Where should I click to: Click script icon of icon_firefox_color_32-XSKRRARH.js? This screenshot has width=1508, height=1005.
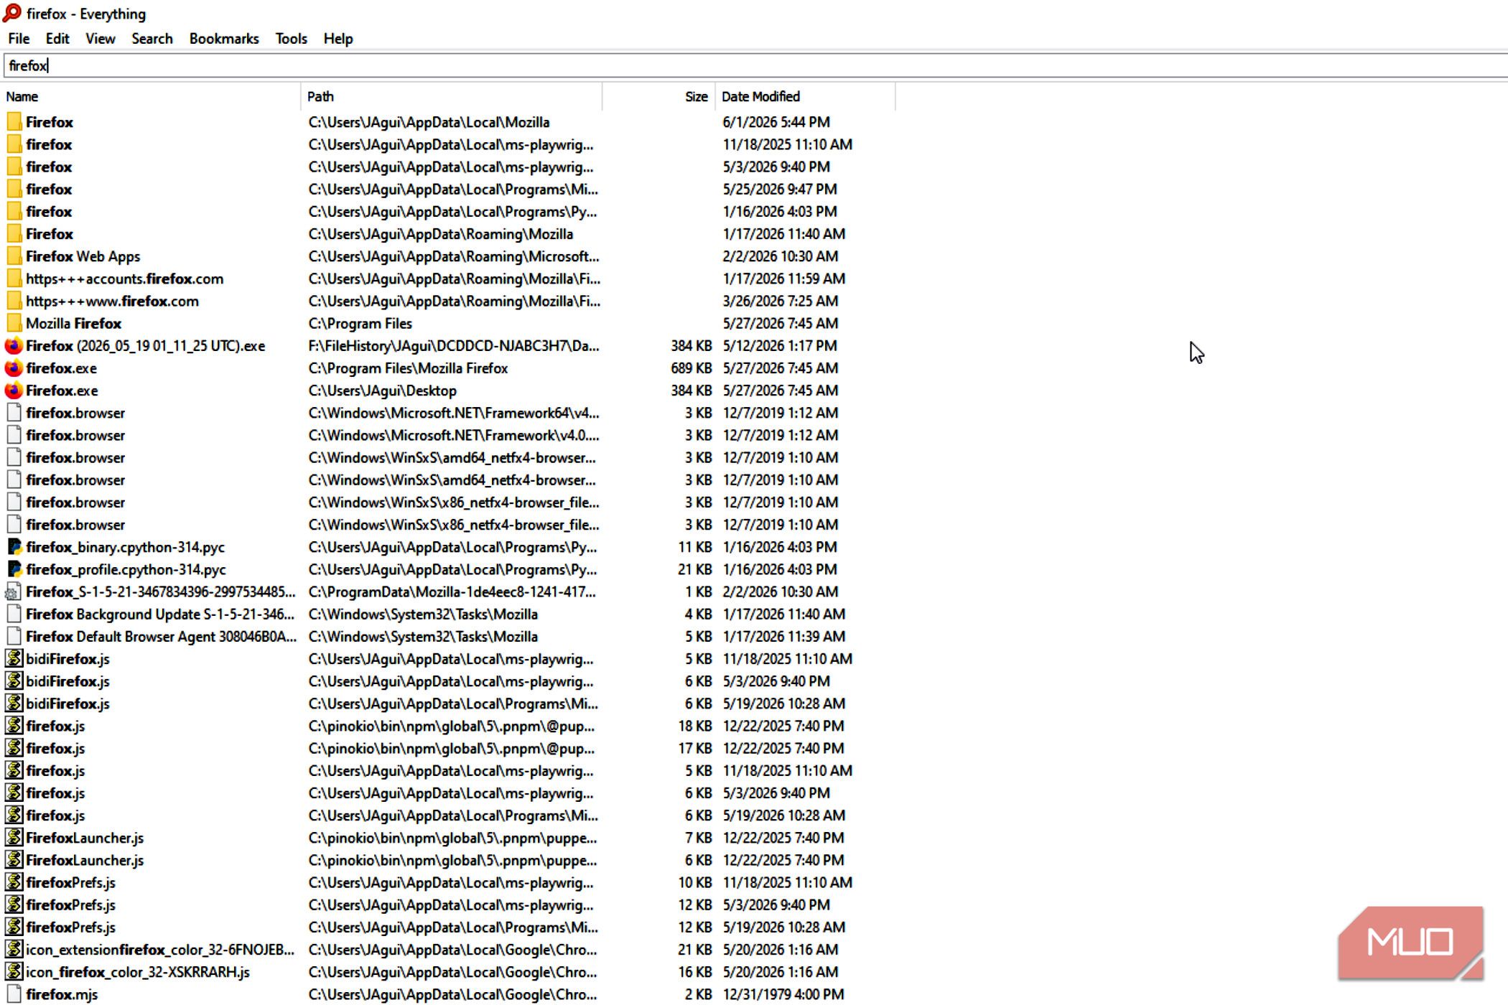coord(14,971)
